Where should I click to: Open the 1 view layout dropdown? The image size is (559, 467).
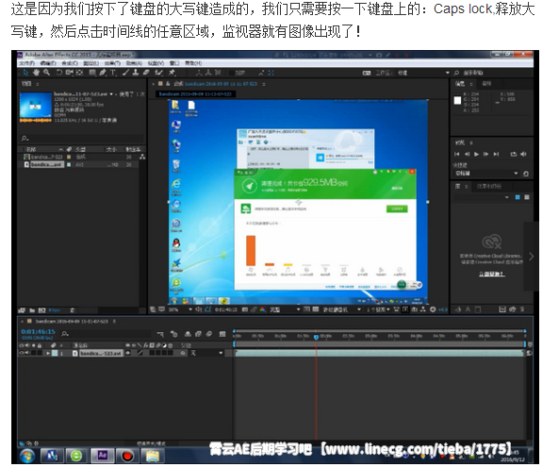pyautogui.click(x=378, y=309)
